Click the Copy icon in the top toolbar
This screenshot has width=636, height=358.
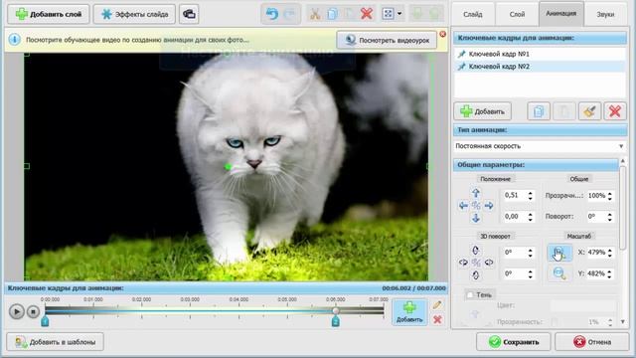[x=332, y=14]
